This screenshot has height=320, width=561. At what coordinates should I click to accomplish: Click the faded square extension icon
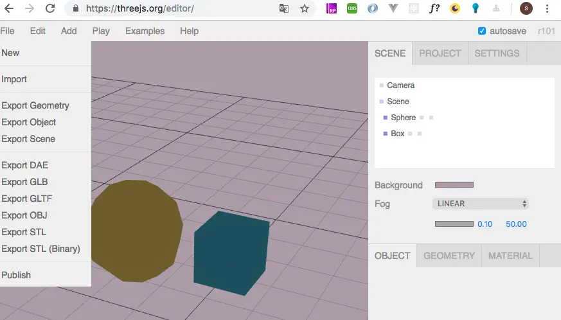point(414,8)
